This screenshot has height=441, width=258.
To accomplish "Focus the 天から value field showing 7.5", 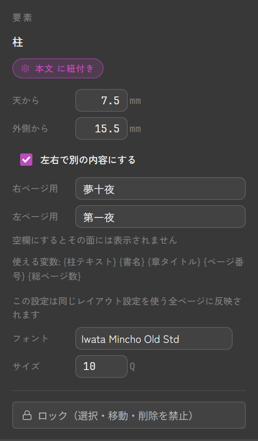I will coord(101,100).
